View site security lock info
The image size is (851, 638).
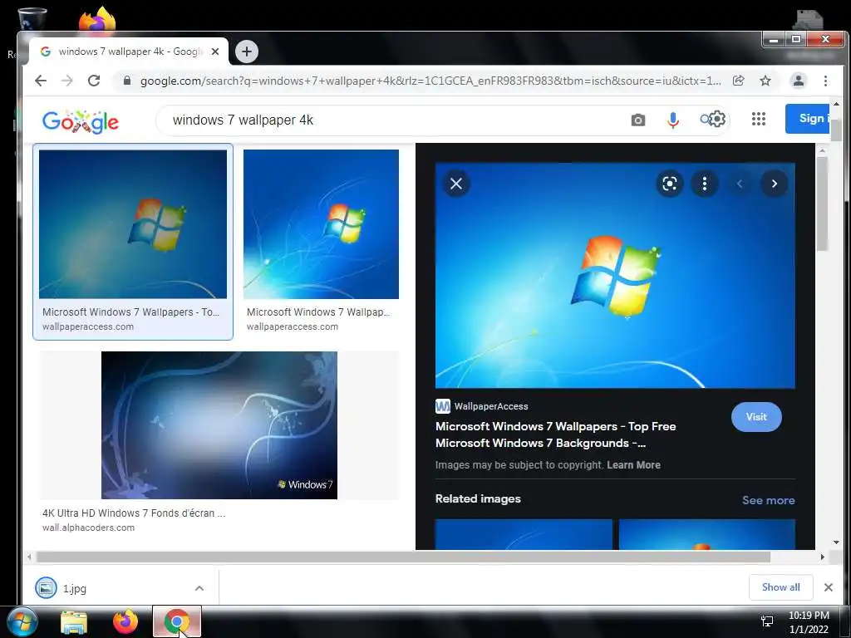(x=127, y=81)
